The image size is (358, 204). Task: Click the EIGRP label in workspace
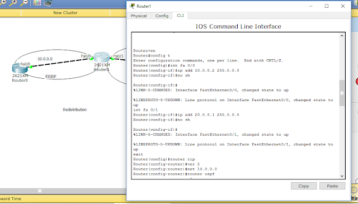tap(51, 77)
